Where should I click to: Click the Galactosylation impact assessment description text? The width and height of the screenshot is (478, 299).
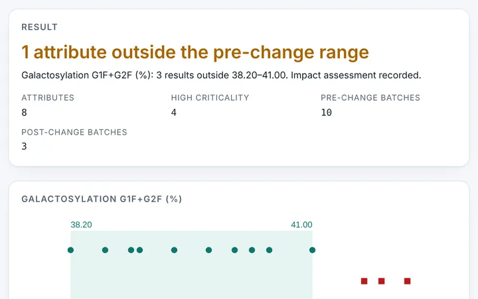(x=221, y=75)
